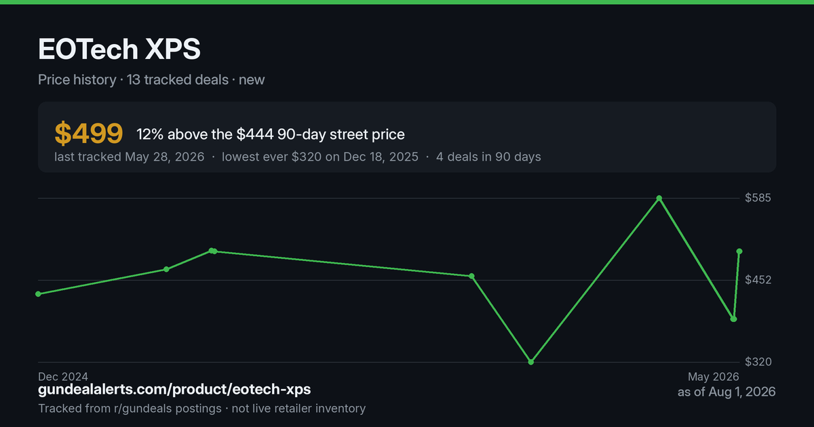This screenshot has height=427, width=814.
Task: Click the May 2026 axis label
Action: coord(714,377)
